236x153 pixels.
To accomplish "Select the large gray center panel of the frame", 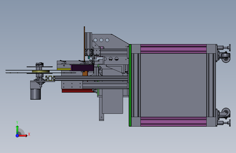I will [x=173, y=85].
